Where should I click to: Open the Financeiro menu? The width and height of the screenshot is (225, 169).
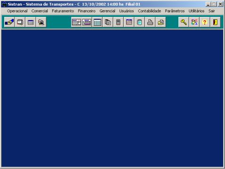point(87,11)
